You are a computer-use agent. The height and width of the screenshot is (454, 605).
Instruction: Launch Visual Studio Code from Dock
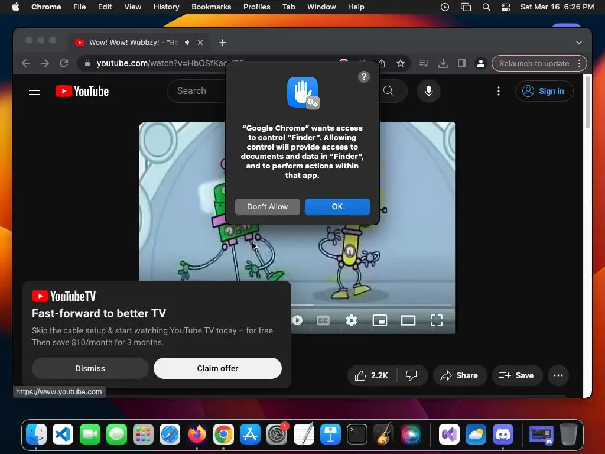point(63,434)
